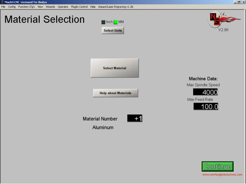Screen dimensions: 246x184
Task: Click the Max Feed Rate field
Action: (x=206, y=107)
